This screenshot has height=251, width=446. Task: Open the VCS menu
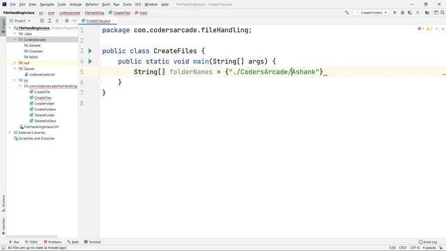tap(138, 4)
